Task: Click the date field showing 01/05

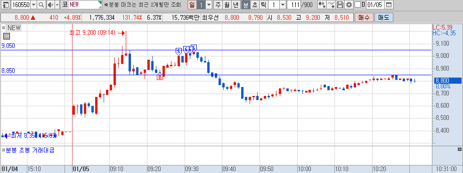Action: (375, 5)
